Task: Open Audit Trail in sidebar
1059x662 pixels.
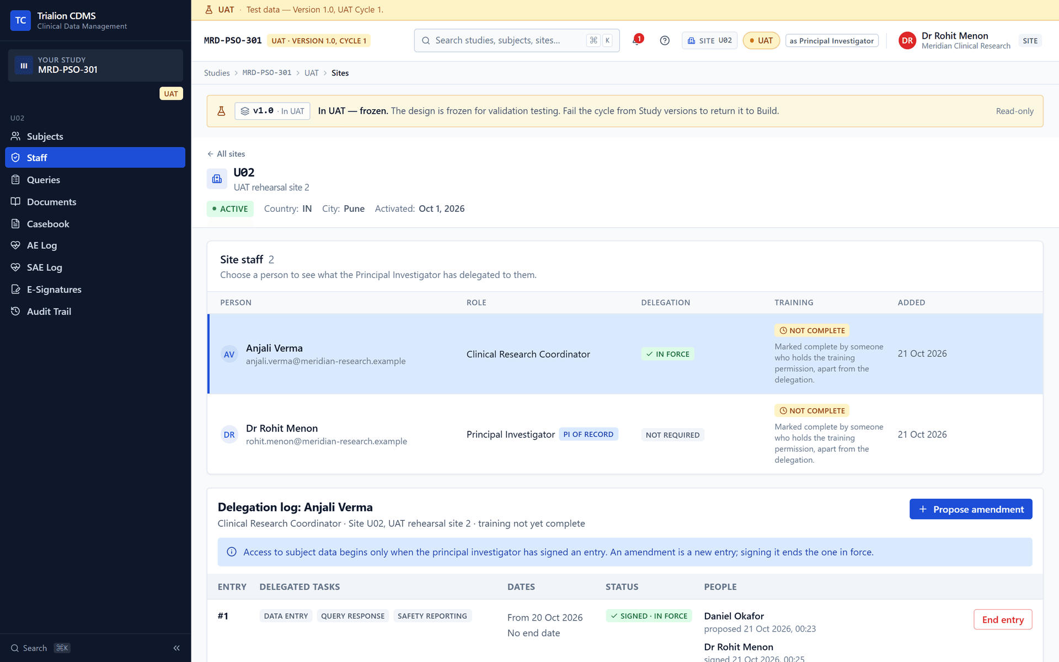Action: point(95,312)
